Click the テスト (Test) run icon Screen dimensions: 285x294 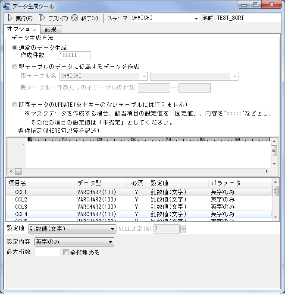[42, 18]
